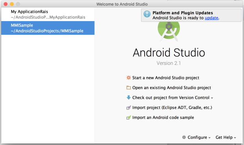Screen dimensions: 244x145
Task: Click the Import project Eclipse icon
Action: coord(129,107)
